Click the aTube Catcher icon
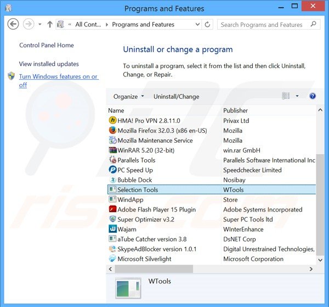The height and width of the screenshot is (307, 329). tap(112, 238)
